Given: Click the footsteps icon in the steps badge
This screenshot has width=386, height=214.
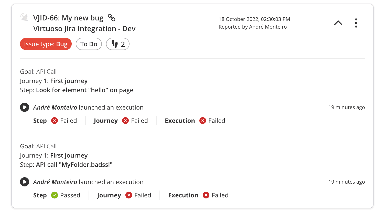Looking at the screenshot, I should click(x=115, y=44).
